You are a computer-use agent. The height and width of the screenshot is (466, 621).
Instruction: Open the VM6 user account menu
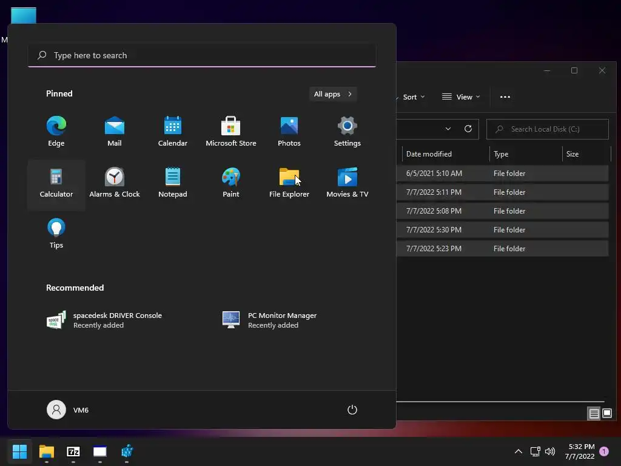(68, 410)
